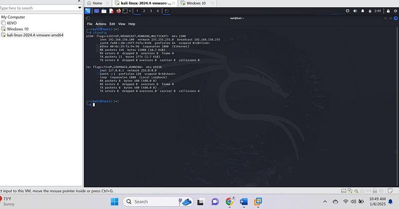Open the chat app on Windows taskbar
Image resolution: width=399 pixels, height=209 pixels.
click(215, 202)
